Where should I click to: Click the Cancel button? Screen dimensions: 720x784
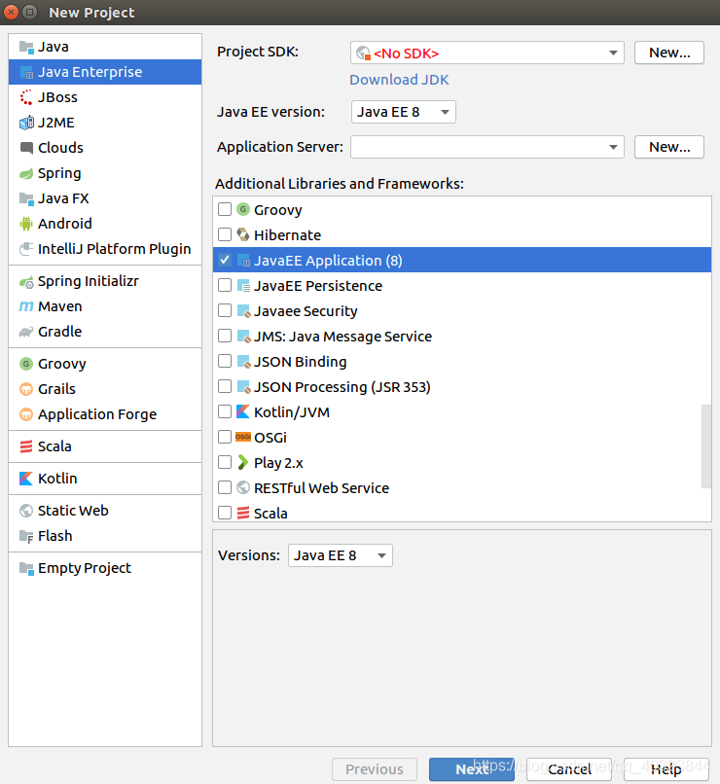point(569,769)
